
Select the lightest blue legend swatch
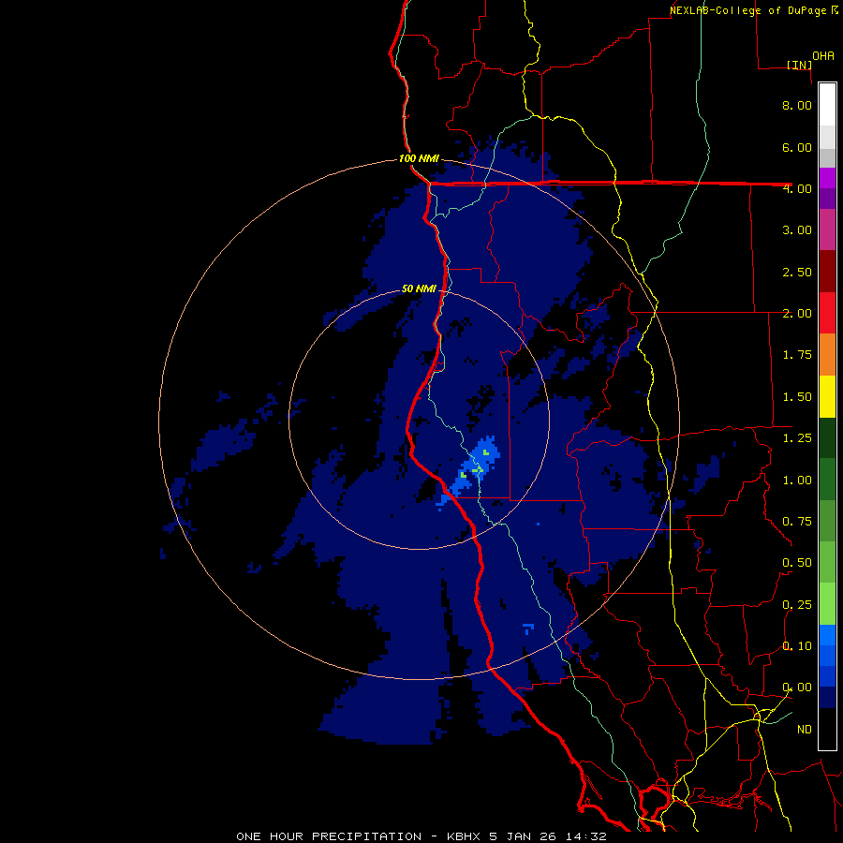click(827, 635)
